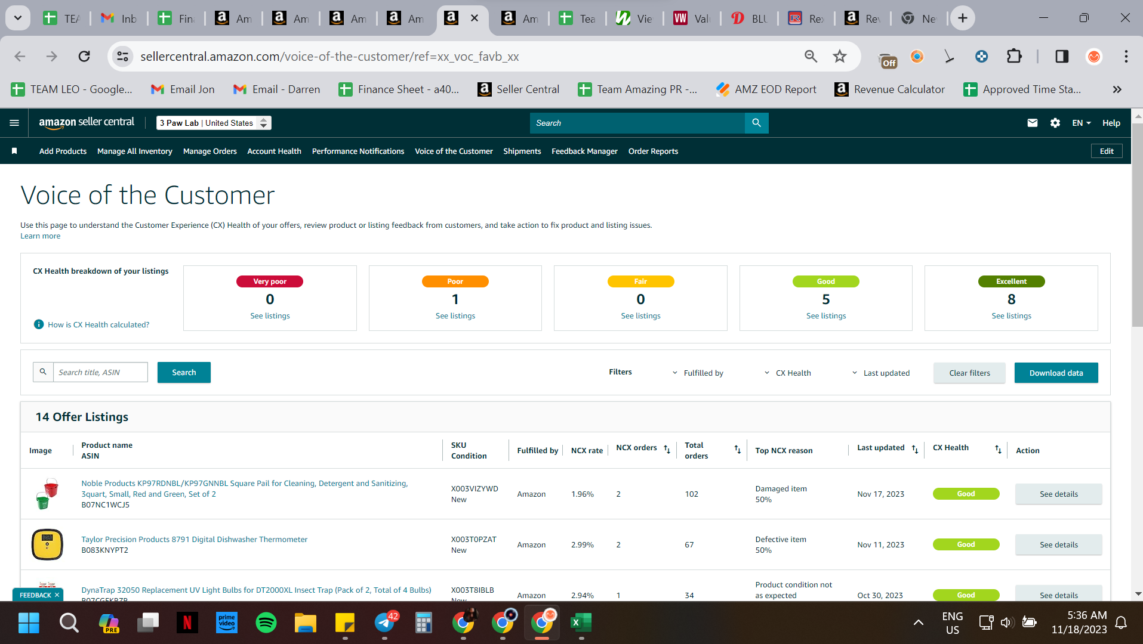Click the search magnifier button in header
This screenshot has height=644, width=1143.
pos(756,123)
